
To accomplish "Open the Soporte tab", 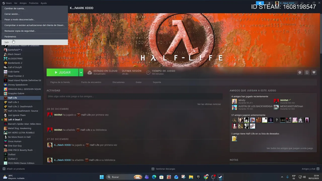I will [x=157, y=82].
